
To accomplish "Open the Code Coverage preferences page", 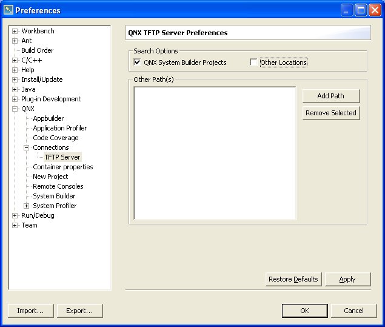I will point(55,138).
